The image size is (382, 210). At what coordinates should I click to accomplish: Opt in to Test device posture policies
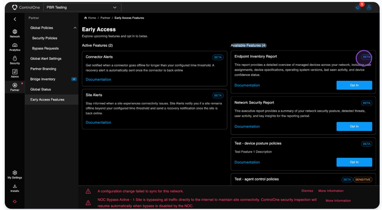[x=354, y=162]
